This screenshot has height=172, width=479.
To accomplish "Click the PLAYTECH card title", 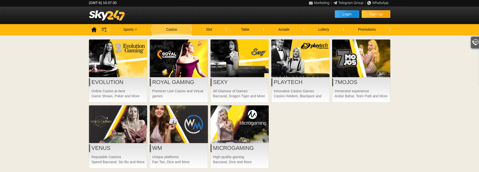I will (x=288, y=82).
